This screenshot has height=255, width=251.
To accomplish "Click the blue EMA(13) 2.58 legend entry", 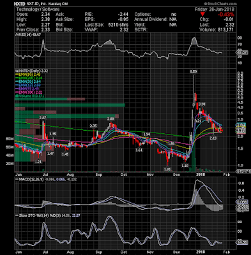I will 27,85.
